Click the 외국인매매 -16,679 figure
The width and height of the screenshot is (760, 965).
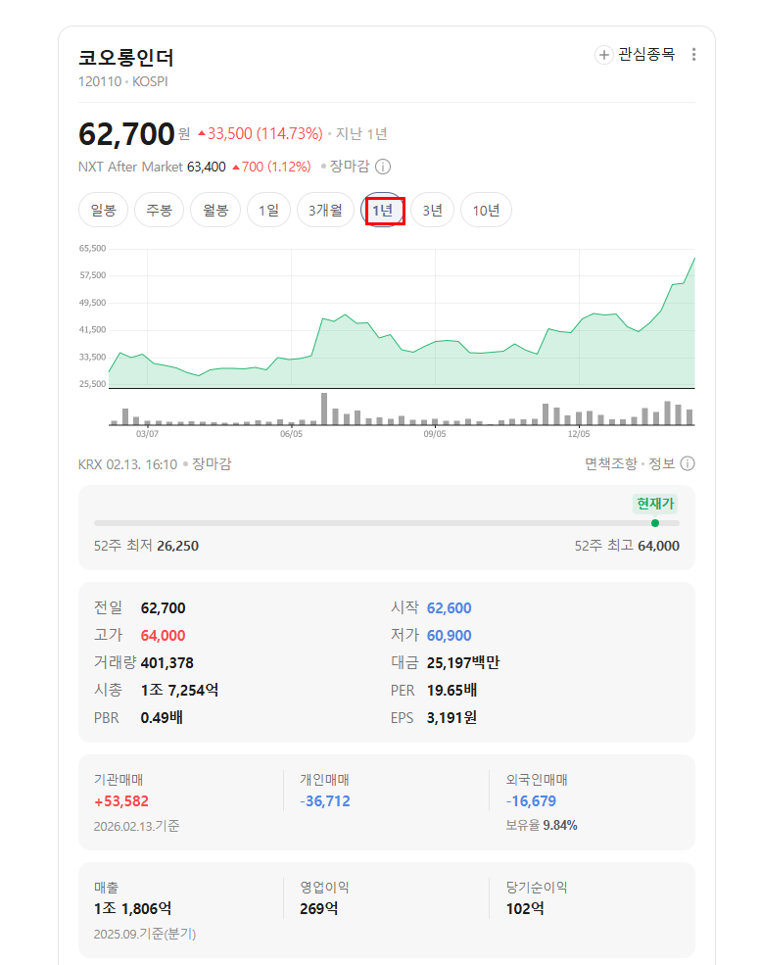coord(531,801)
